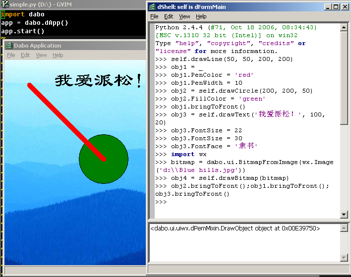Viewport: 351px width, 277px height.
Task: Open Edit menu in Dabo Application
Action: pos(25,55)
